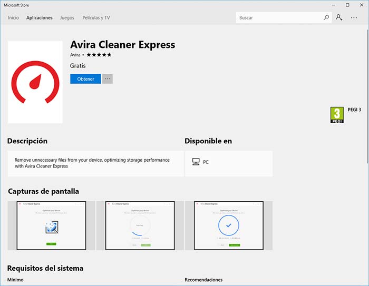369x286 pixels.
Task: Open the third screenshot with the checkmark
Action: click(x=229, y=225)
